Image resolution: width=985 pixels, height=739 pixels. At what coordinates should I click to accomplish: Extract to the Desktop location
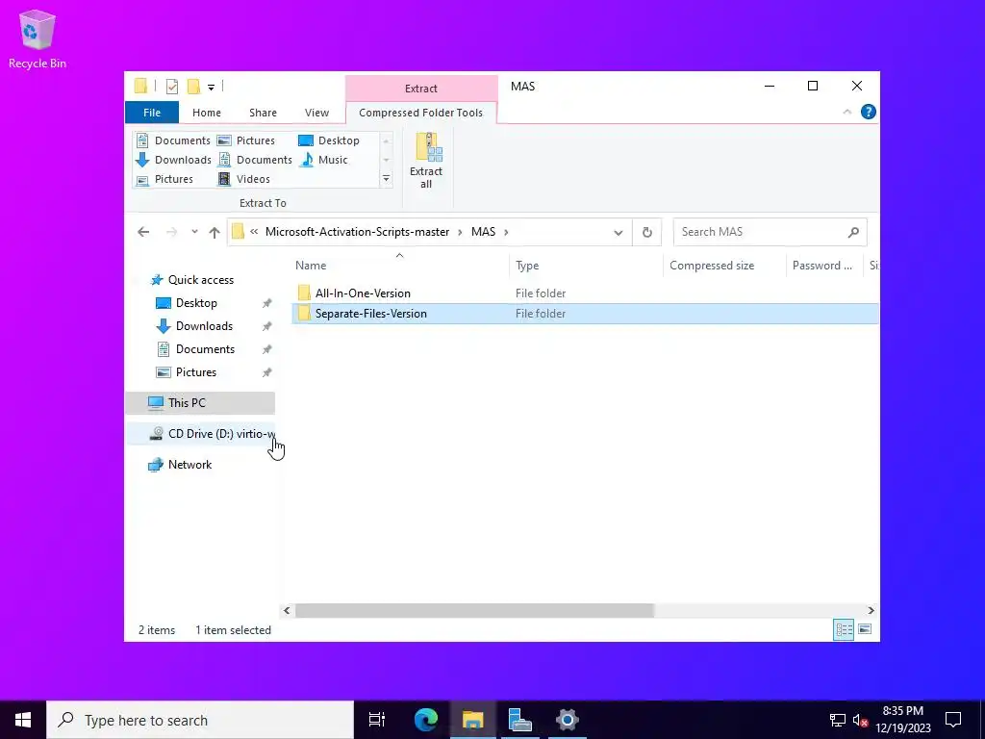[x=329, y=140]
